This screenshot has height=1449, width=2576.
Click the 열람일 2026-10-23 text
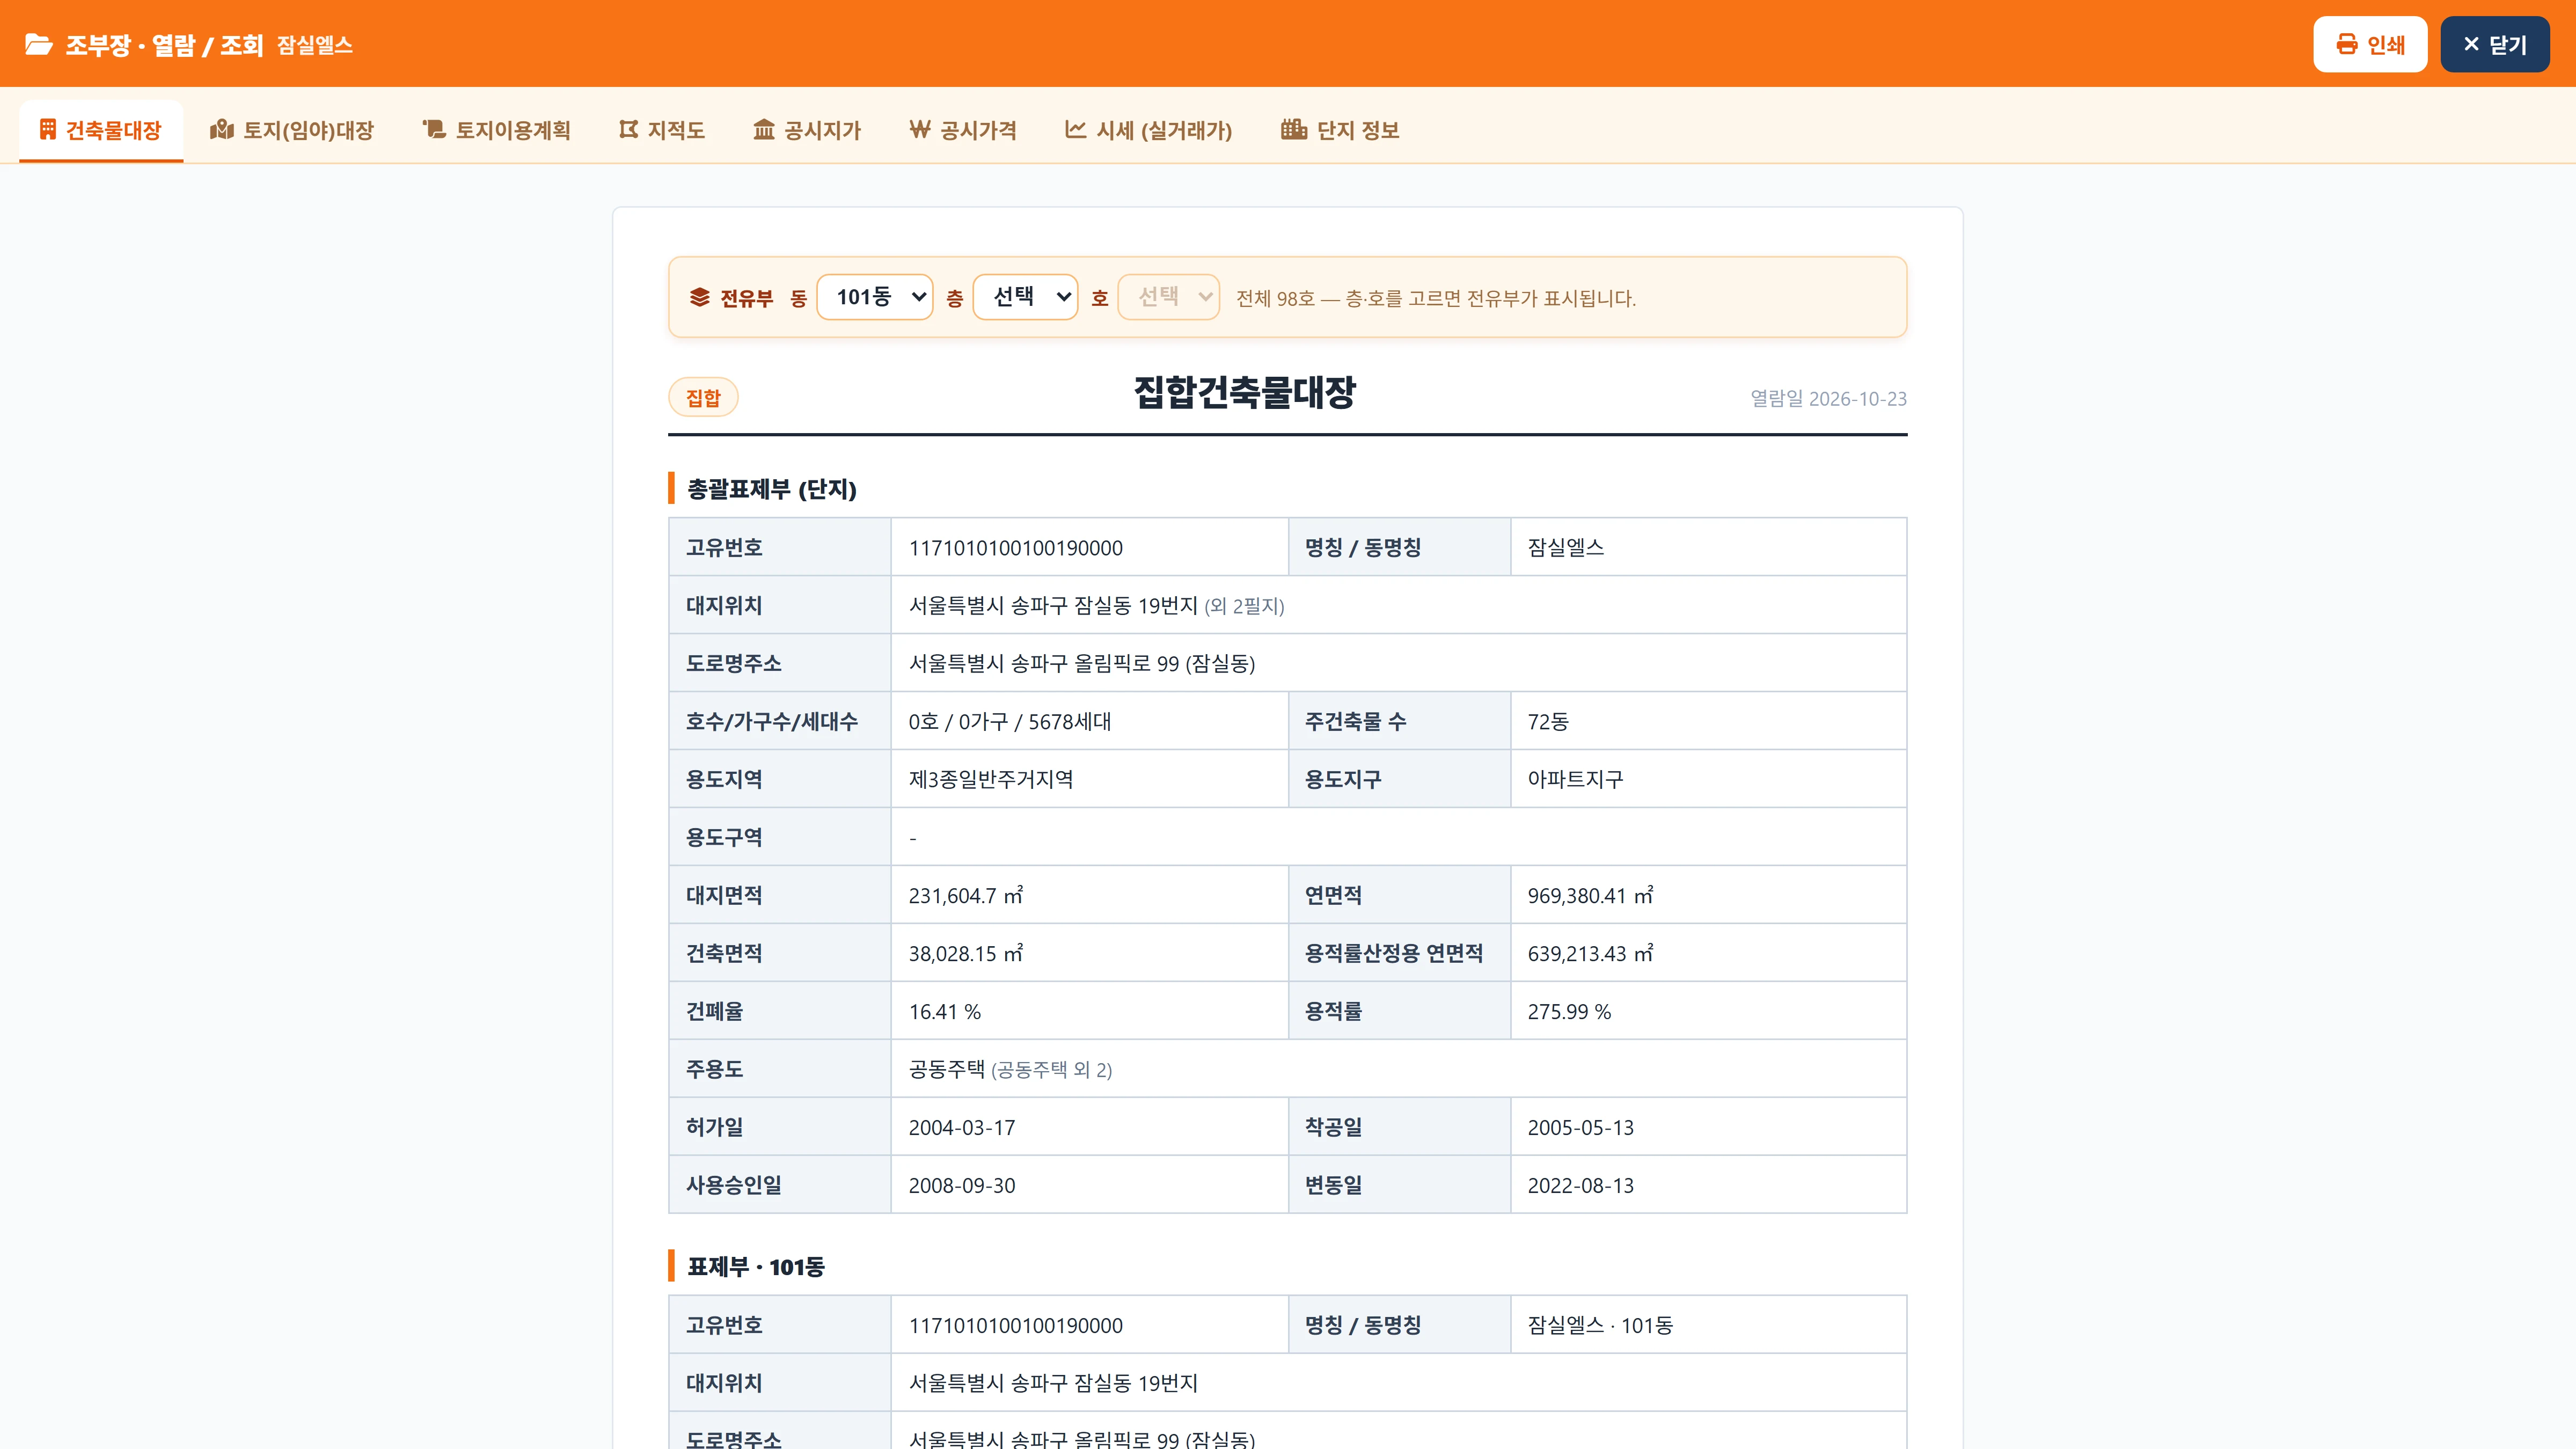click(1828, 398)
